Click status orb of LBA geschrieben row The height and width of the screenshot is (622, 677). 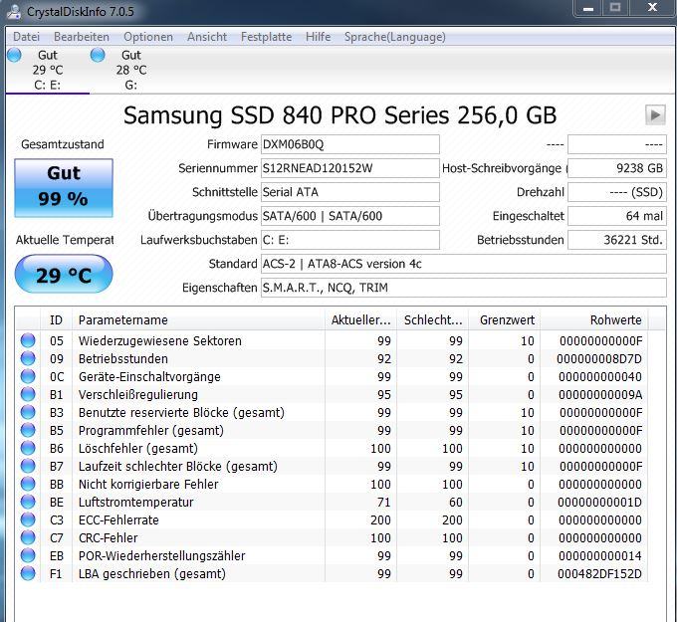point(28,573)
